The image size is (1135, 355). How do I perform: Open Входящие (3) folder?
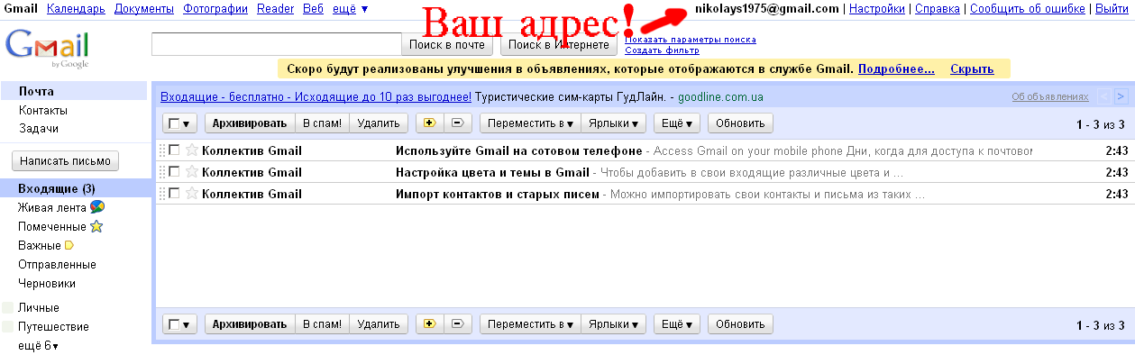57,188
